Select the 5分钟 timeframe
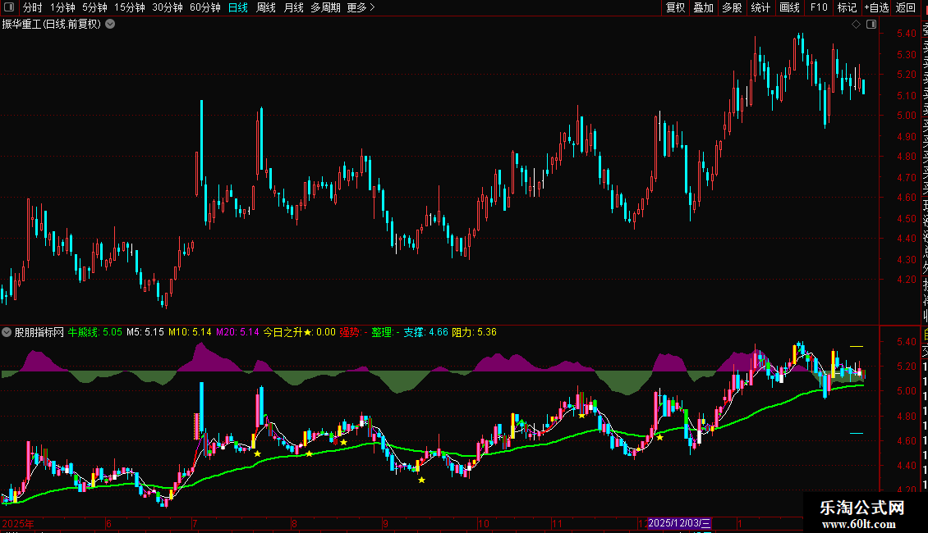Image resolution: width=928 pixels, height=533 pixels. [94, 7]
